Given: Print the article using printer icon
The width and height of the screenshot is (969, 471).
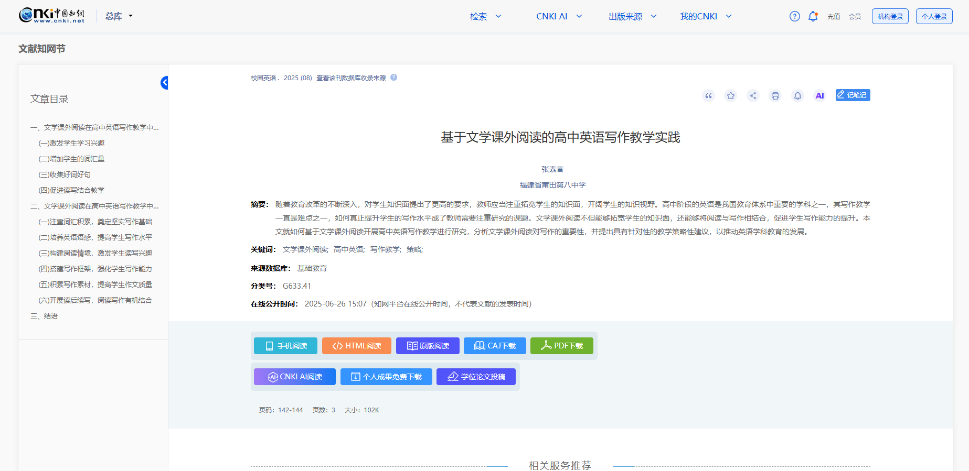Looking at the screenshot, I should [x=775, y=95].
